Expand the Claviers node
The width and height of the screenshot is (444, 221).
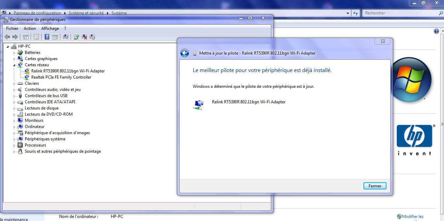coord(14,83)
